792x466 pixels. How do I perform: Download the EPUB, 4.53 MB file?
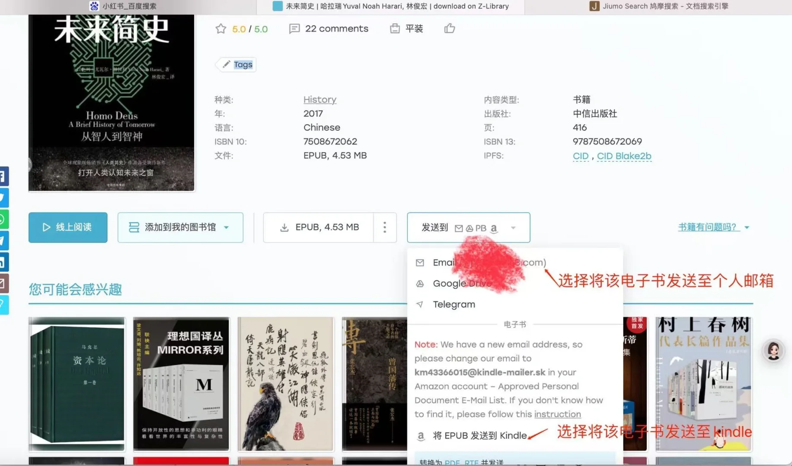[x=319, y=227]
